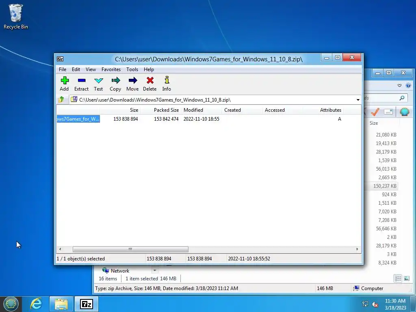Click the muted speaker tray icon
This screenshot has width=416, height=312.
(x=375, y=304)
